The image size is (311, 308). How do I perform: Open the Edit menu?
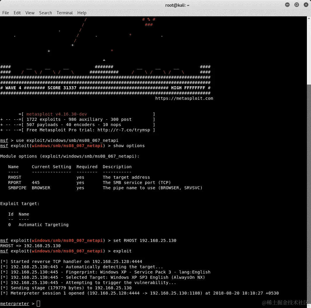coord(17,13)
